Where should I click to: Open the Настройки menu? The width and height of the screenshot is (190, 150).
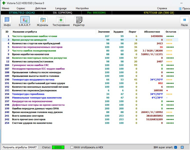click(x=82, y=8)
